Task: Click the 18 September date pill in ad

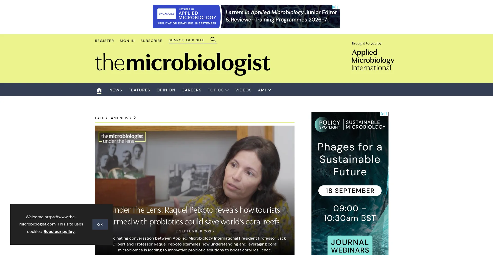Action: coord(350,191)
